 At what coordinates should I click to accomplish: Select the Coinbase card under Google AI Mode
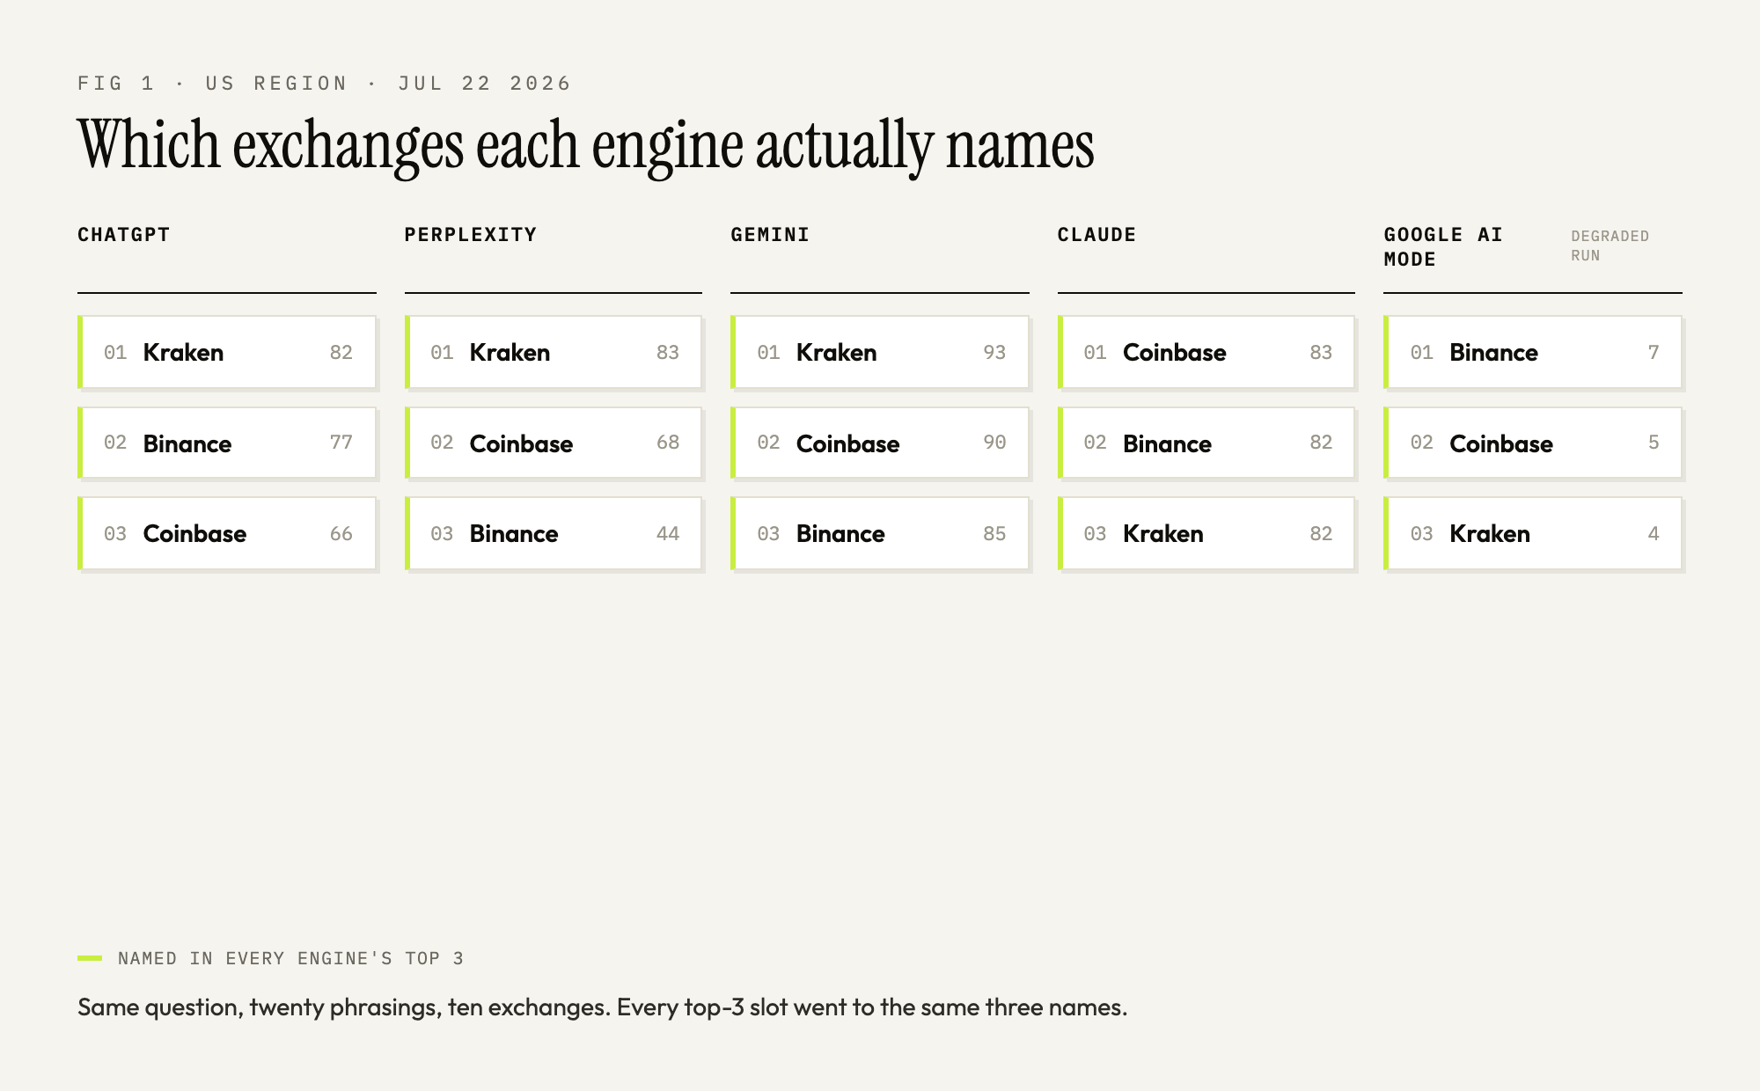pos(1533,443)
